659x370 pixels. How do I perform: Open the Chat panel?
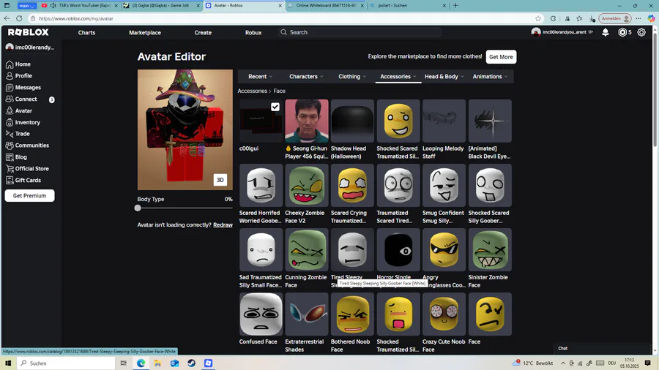pos(602,348)
